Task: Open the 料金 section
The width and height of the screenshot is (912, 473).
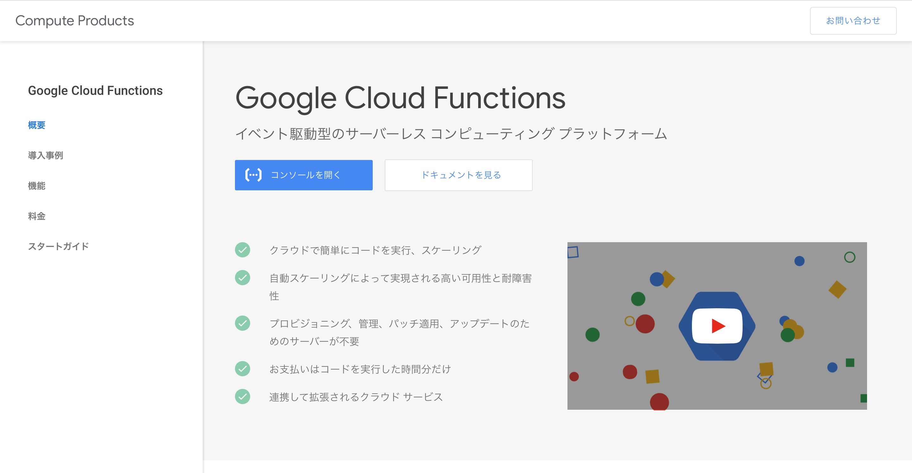Action: 36,216
